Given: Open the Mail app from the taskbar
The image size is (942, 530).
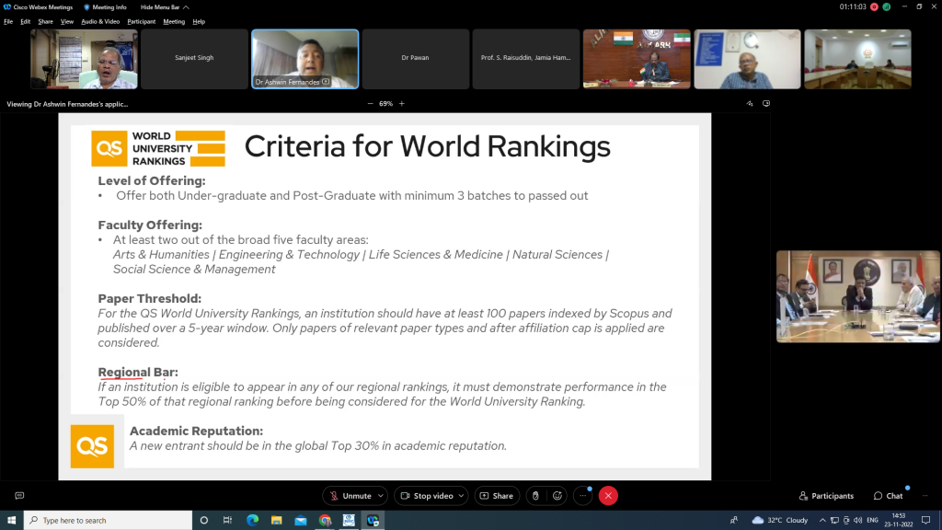Looking at the screenshot, I should click(301, 521).
